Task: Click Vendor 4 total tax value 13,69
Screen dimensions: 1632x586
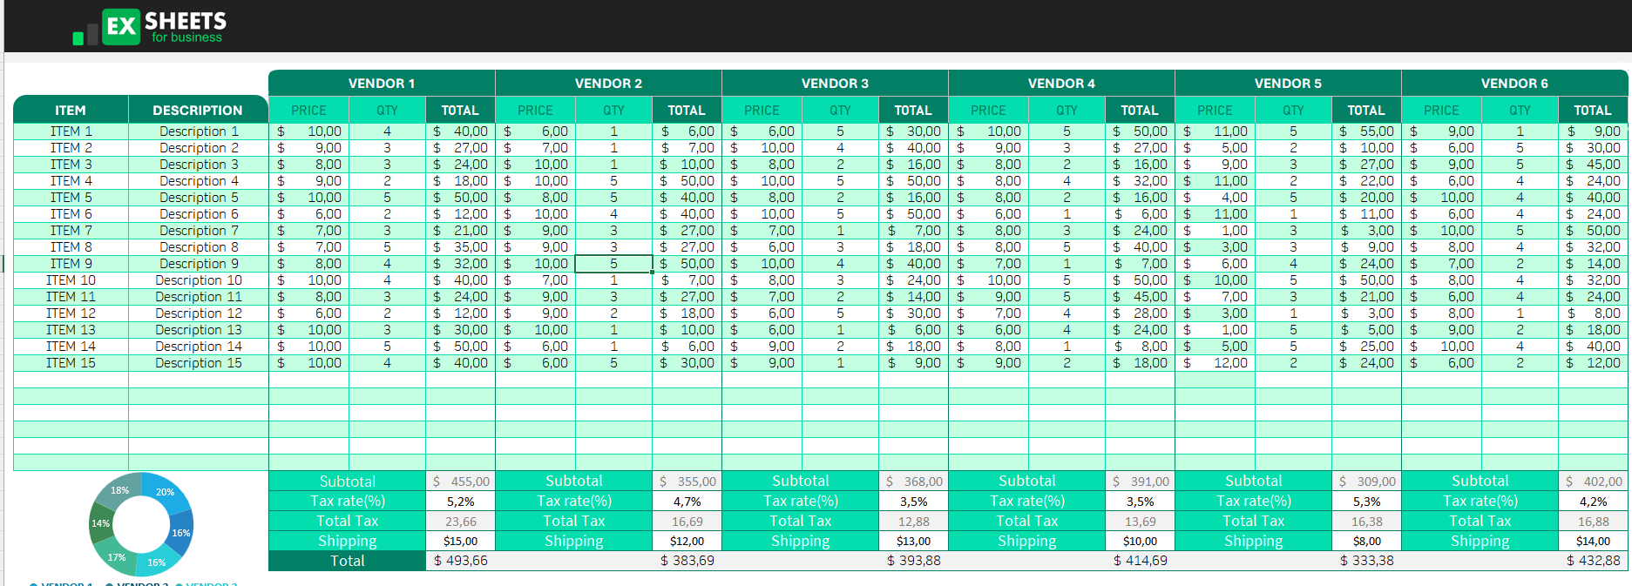Action: coord(1140,522)
